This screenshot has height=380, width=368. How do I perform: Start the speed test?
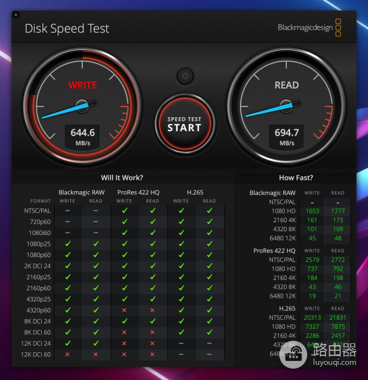point(185,123)
